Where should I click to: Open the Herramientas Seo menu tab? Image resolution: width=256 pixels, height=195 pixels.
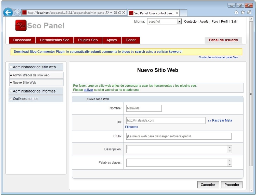pyautogui.click(x=55, y=40)
